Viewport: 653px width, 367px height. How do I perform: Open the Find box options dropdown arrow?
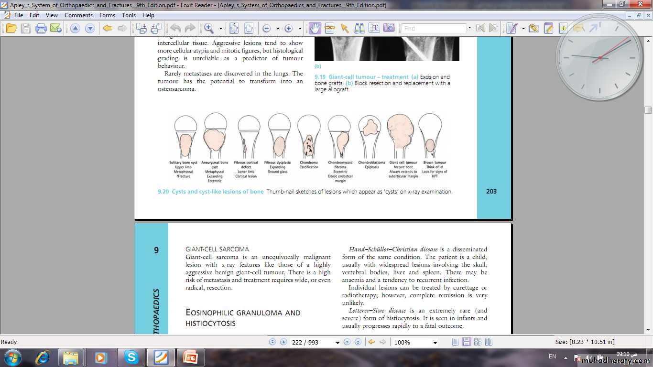[469, 28]
